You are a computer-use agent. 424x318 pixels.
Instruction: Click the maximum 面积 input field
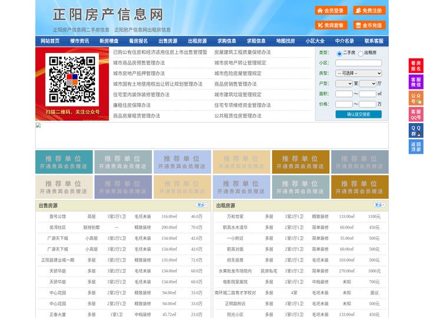367,94
